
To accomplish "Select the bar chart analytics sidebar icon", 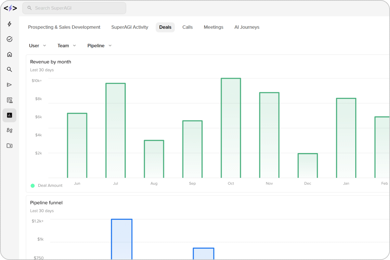I will pos(9,115).
